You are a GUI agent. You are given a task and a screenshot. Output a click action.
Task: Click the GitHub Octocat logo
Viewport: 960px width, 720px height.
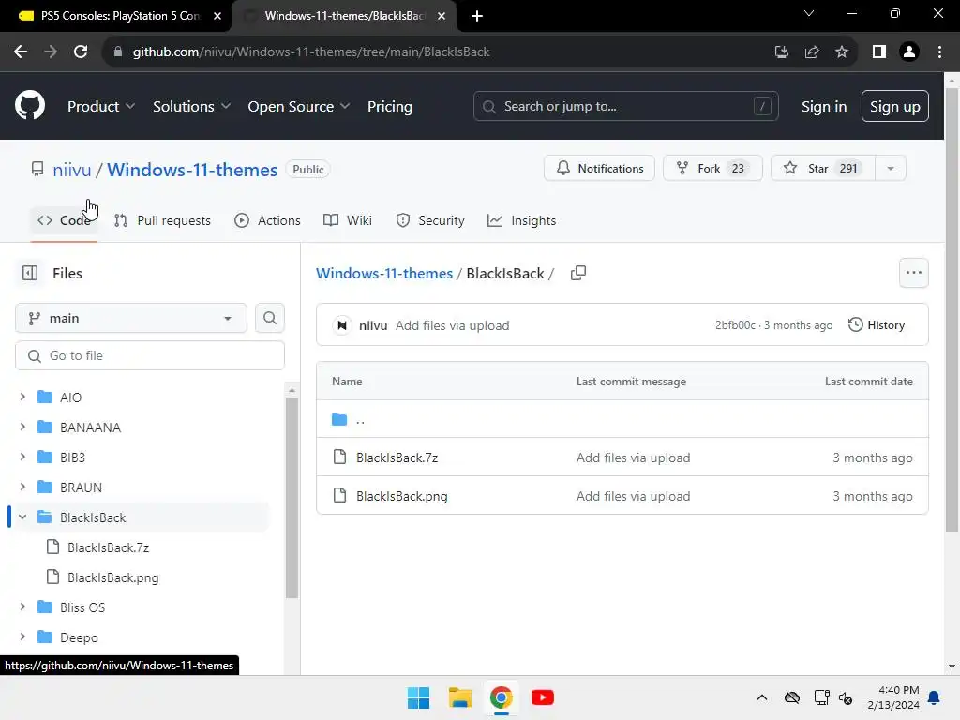click(x=30, y=105)
